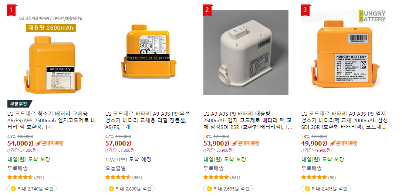Click the red rank 3 ribbon badge
The image size is (402, 196).
(x=305, y=10)
